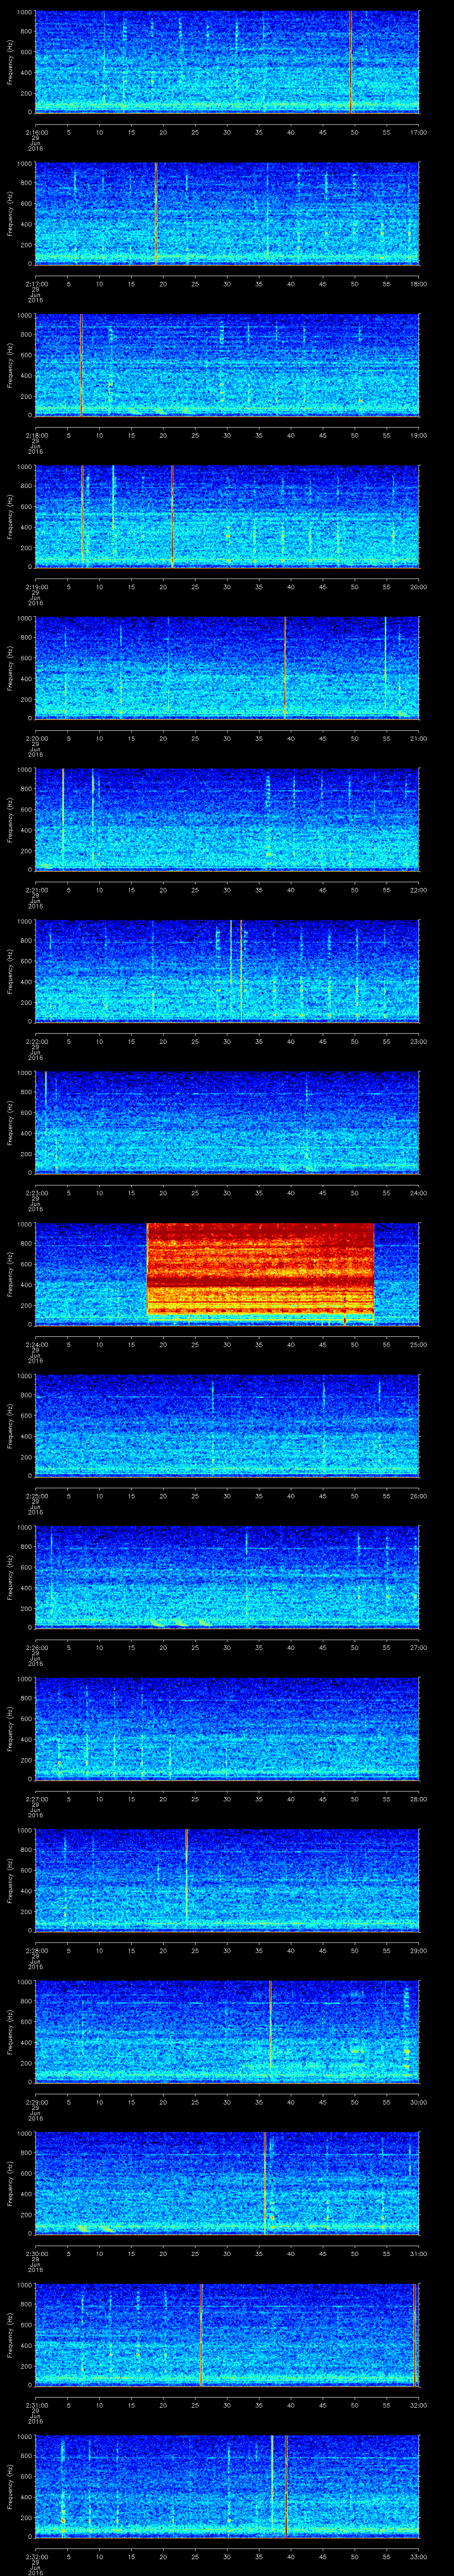Open the spectrogram panel starting at 2:30:00

coord(227,2182)
